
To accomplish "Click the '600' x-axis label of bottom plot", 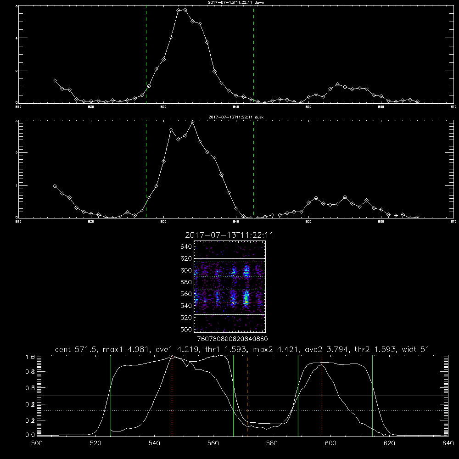I will click(x=331, y=443).
